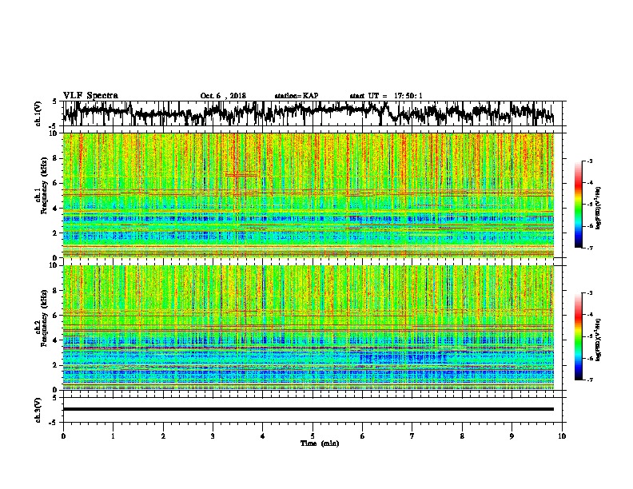Click the red cross-shaped burst in ch.1 spectrogram
Image resolution: width=633 pixels, height=489 pixels.
(x=241, y=175)
